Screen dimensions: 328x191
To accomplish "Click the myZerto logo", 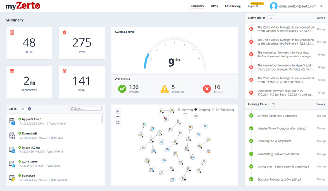I will [x=23, y=6].
